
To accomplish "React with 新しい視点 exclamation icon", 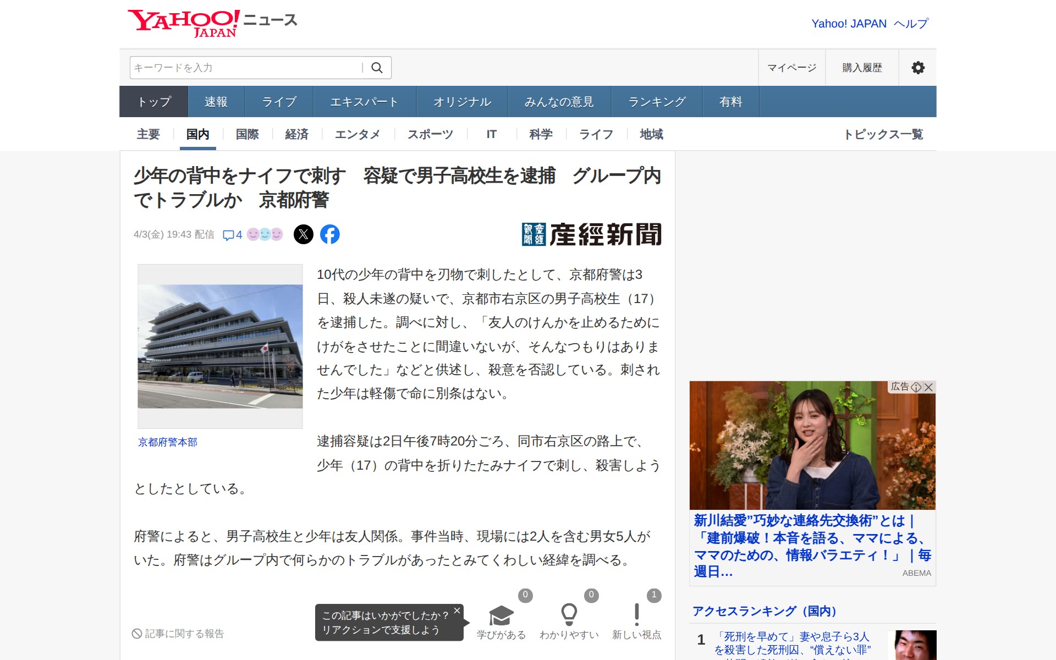I will pyautogui.click(x=636, y=615).
